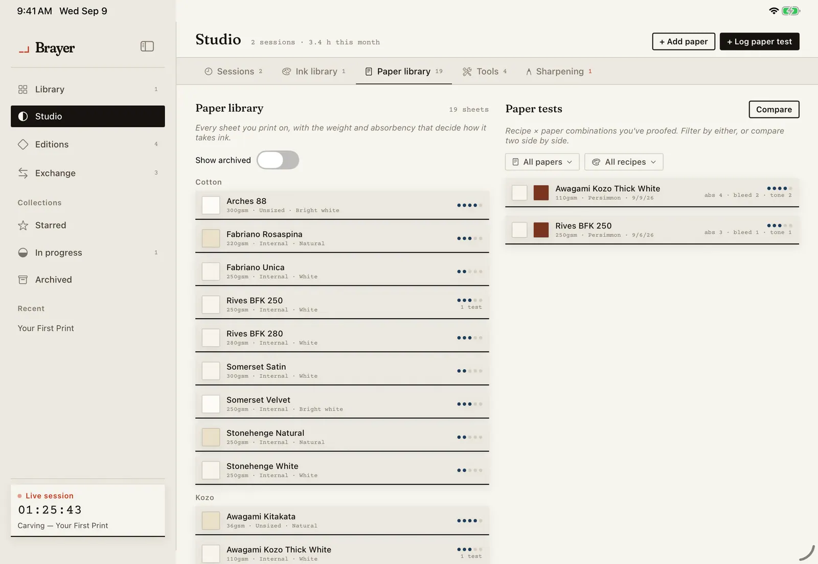This screenshot has height=564, width=818.
Task: Click the Fabriano Rosaspina natural swatch
Action: 211,238
